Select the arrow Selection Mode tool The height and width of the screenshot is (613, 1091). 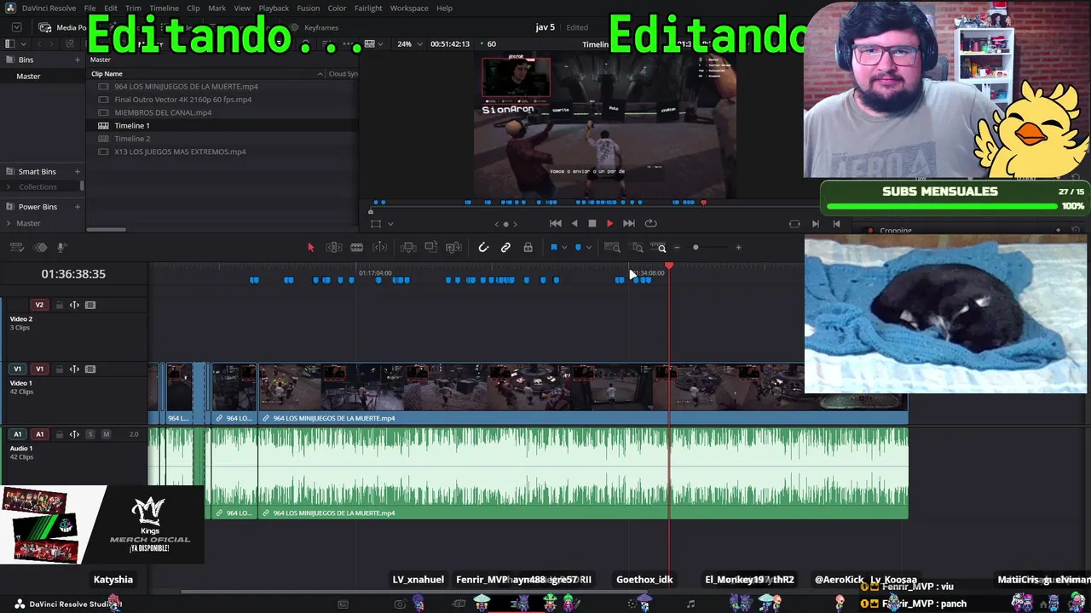pyautogui.click(x=310, y=248)
